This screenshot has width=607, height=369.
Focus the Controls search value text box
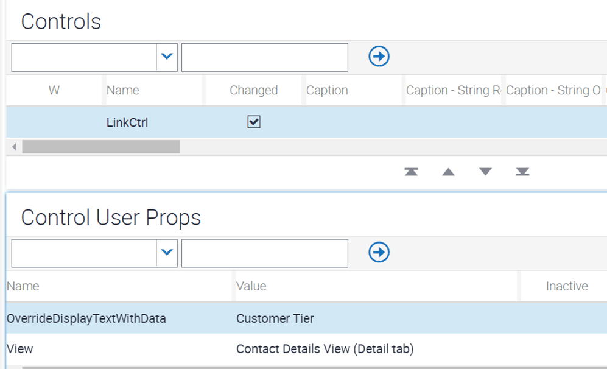click(265, 57)
